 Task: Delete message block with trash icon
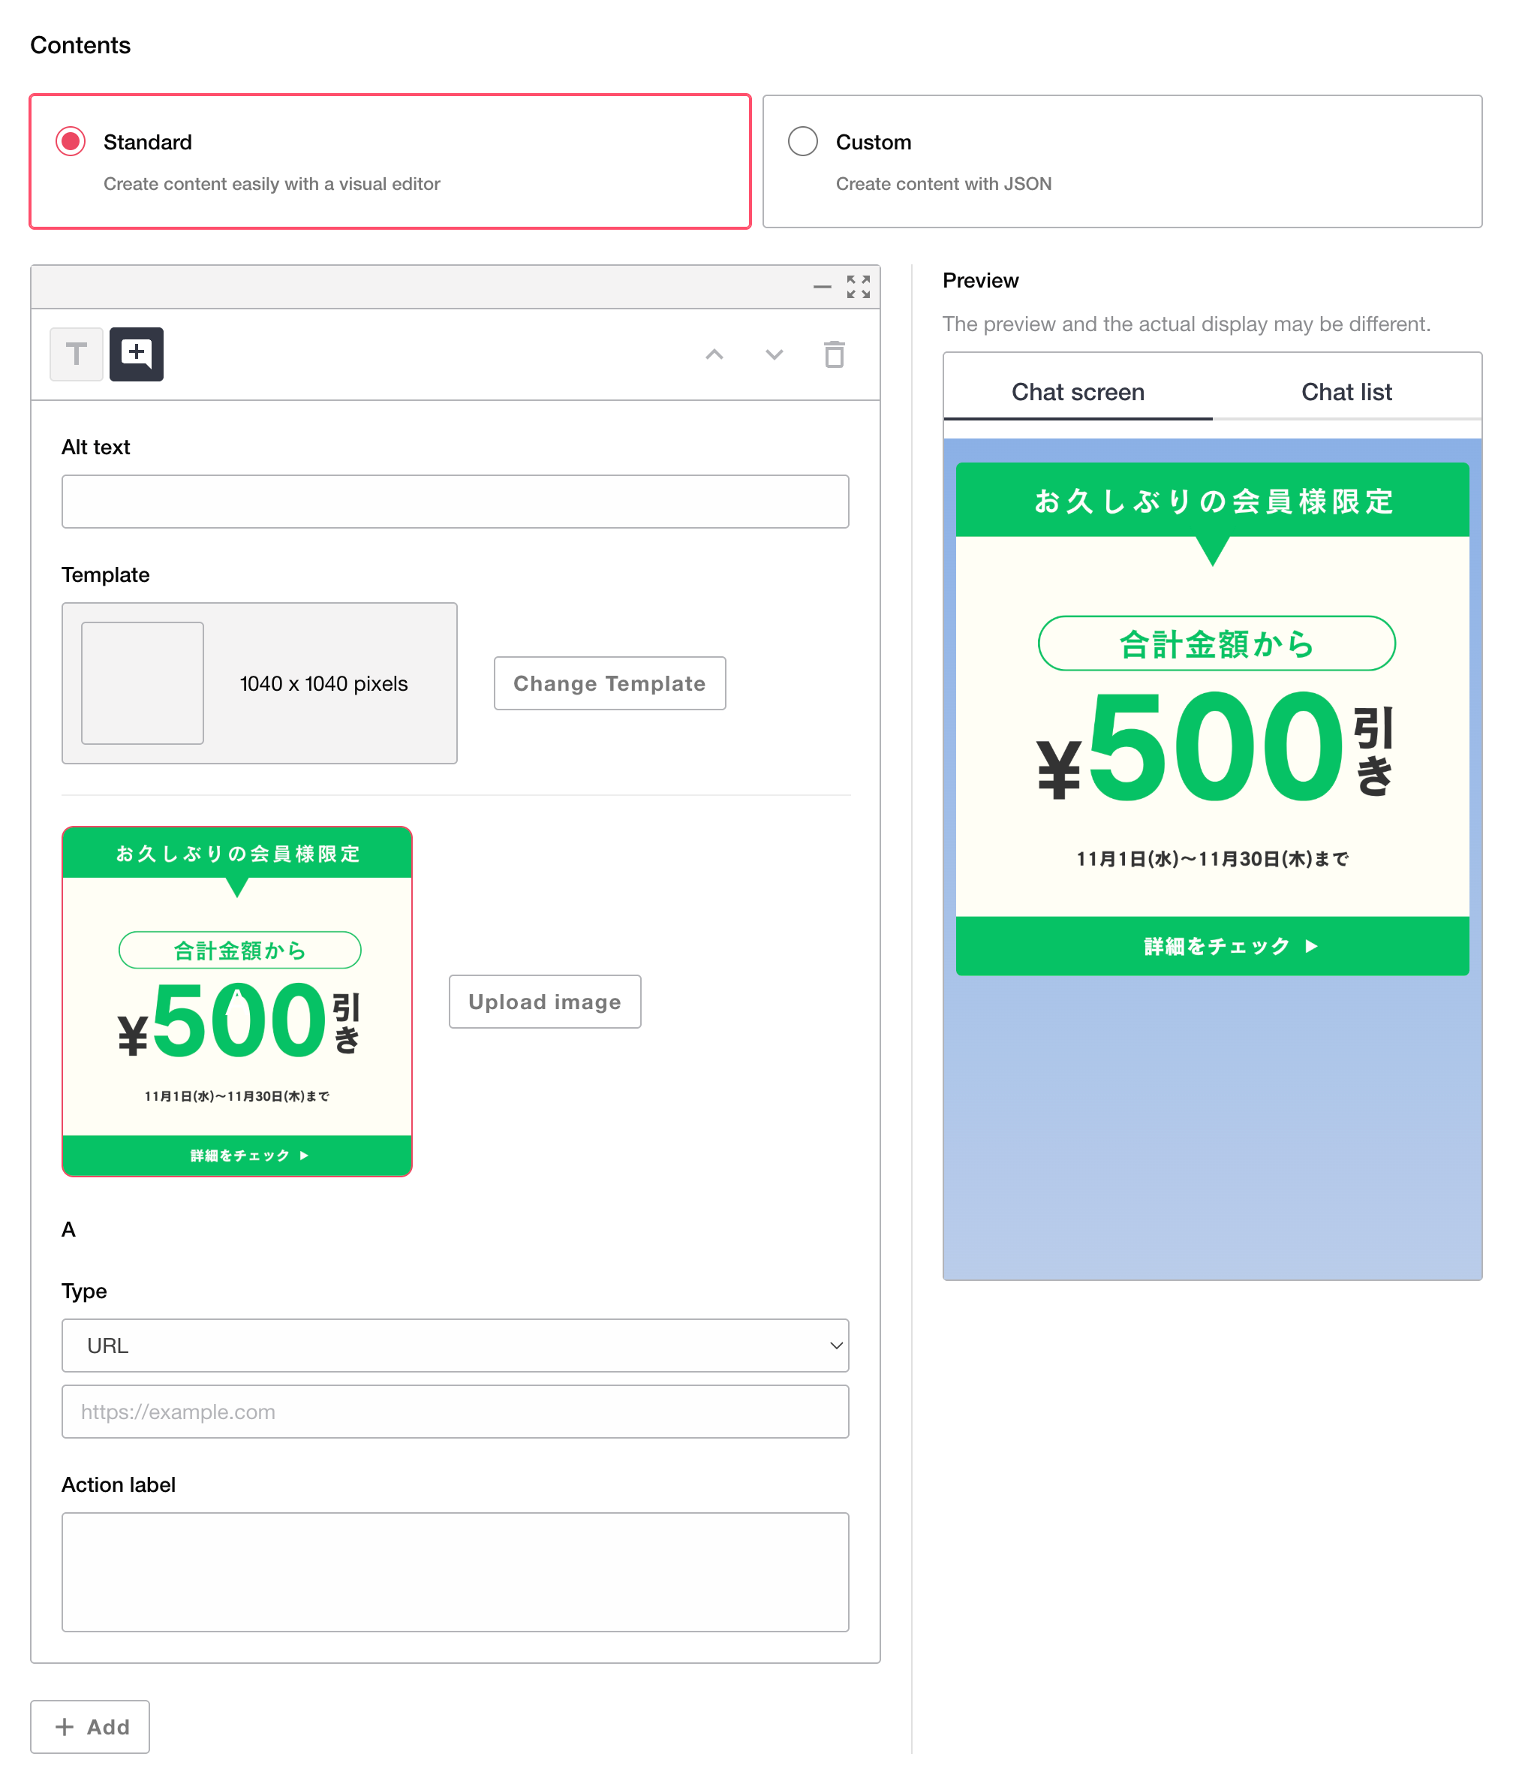tap(834, 354)
